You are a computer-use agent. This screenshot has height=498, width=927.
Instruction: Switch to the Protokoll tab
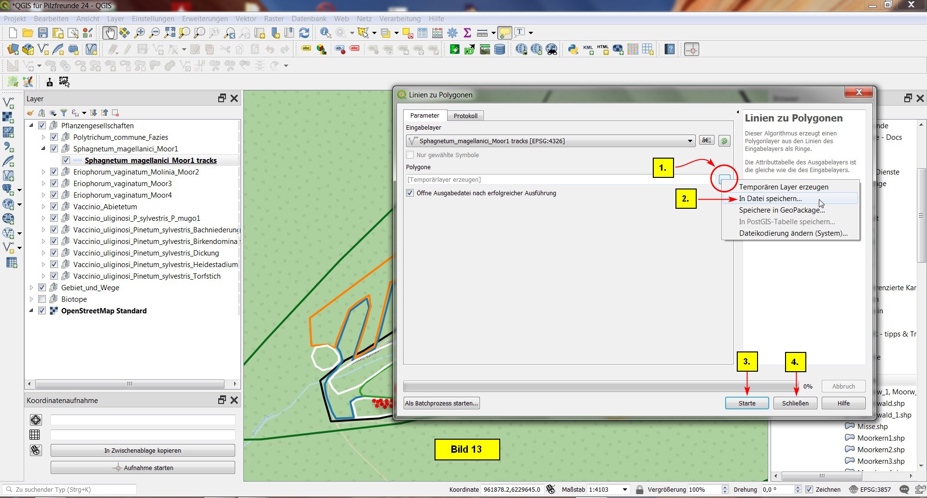465,116
